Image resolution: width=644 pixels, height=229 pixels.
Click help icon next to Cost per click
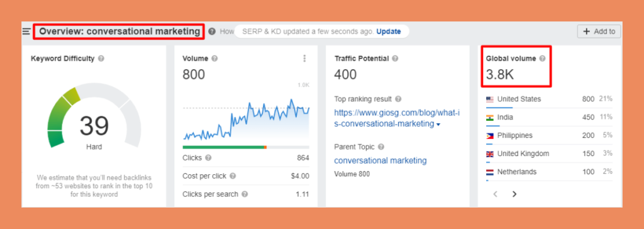(233, 176)
